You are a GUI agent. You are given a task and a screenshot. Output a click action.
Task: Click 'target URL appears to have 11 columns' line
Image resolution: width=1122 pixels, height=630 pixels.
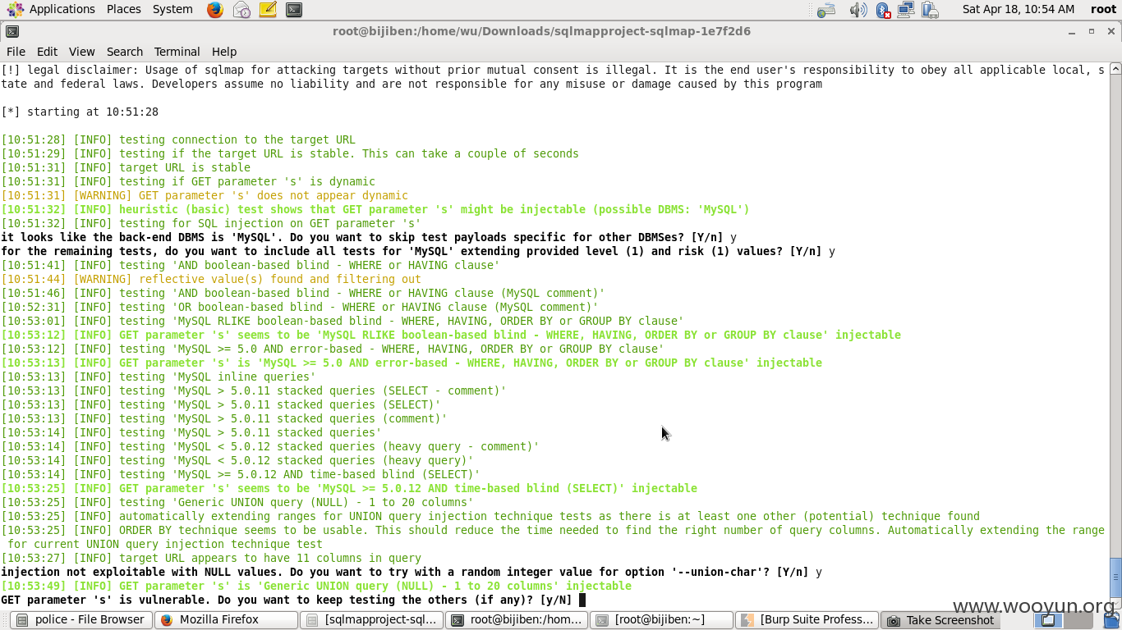(211, 558)
